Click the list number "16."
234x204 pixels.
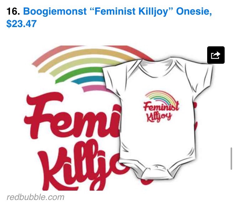(x=13, y=11)
